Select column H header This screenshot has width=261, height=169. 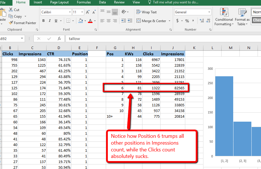click(x=133, y=48)
